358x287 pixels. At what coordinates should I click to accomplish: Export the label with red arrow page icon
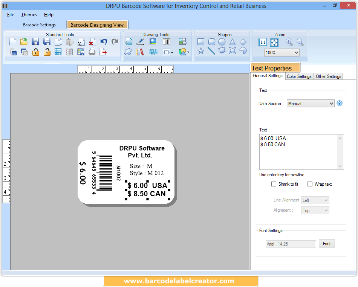pyautogui.click(x=103, y=52)
